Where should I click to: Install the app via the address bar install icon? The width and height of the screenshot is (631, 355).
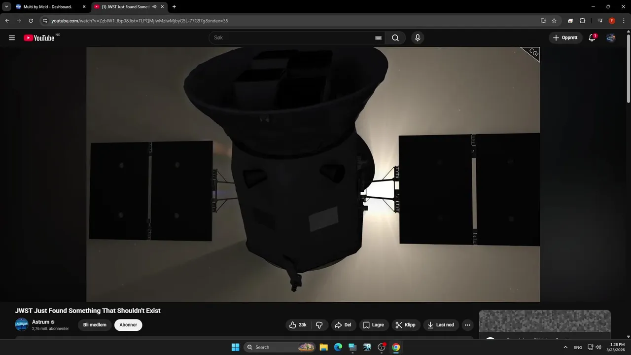[x=543, y=21]
